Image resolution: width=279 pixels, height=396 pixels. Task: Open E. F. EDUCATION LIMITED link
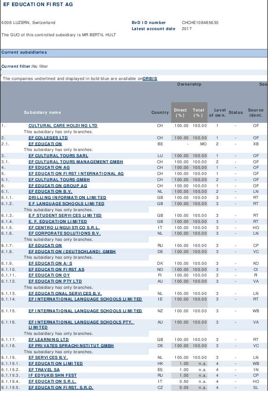[x=58, y=222]
